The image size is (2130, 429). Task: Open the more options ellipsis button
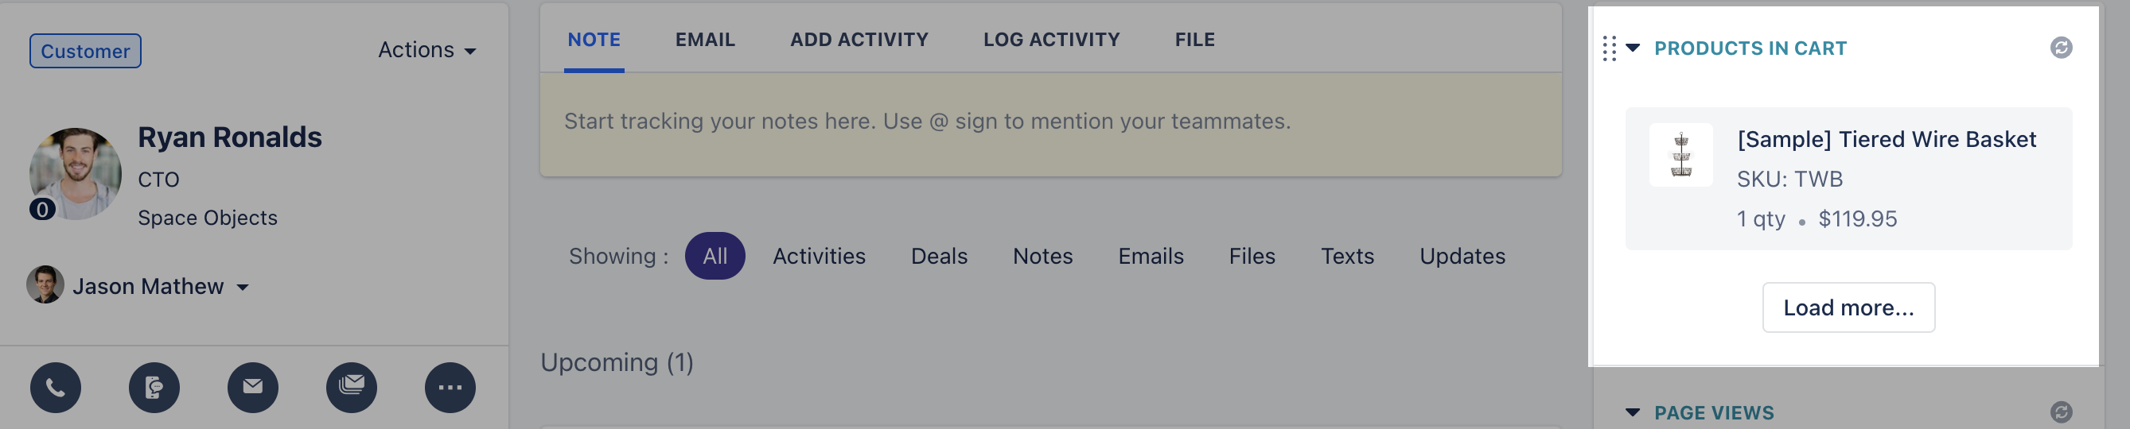click(x=450, y=387)
